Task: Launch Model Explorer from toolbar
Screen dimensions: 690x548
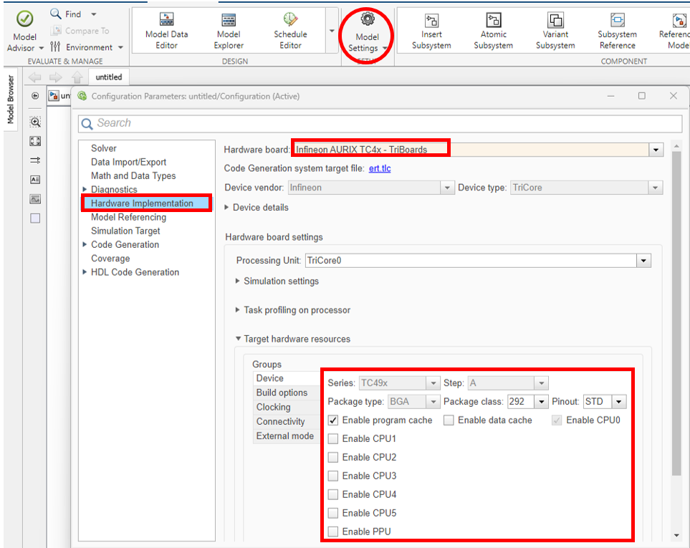Action: pyautogui.click(x=229, y=21)
